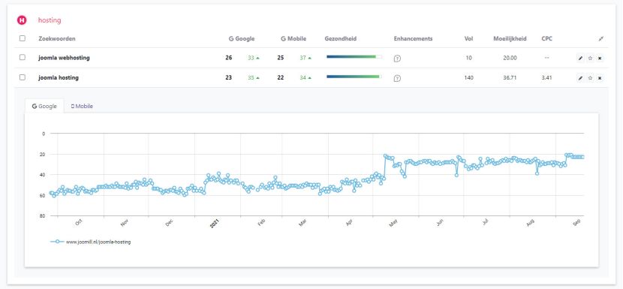The height and width of the screenshot is (289, 623).
Task: Click Google rank 23 for joomla hosting
Action: pyautogui.click(x=228, y=77)
